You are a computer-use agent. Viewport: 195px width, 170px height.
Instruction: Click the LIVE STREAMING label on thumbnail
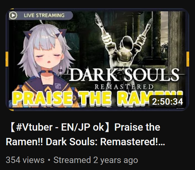44,15
